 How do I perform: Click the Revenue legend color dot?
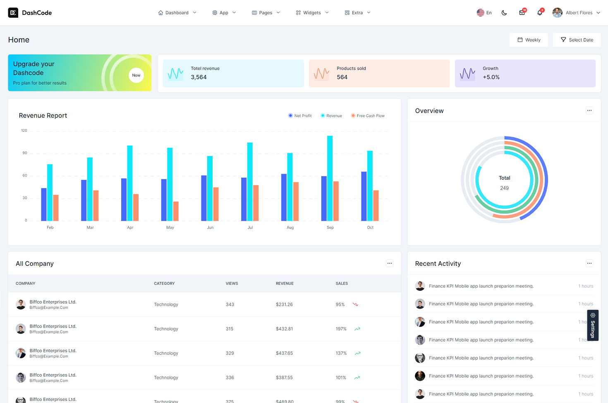click(x=323, y=116)
